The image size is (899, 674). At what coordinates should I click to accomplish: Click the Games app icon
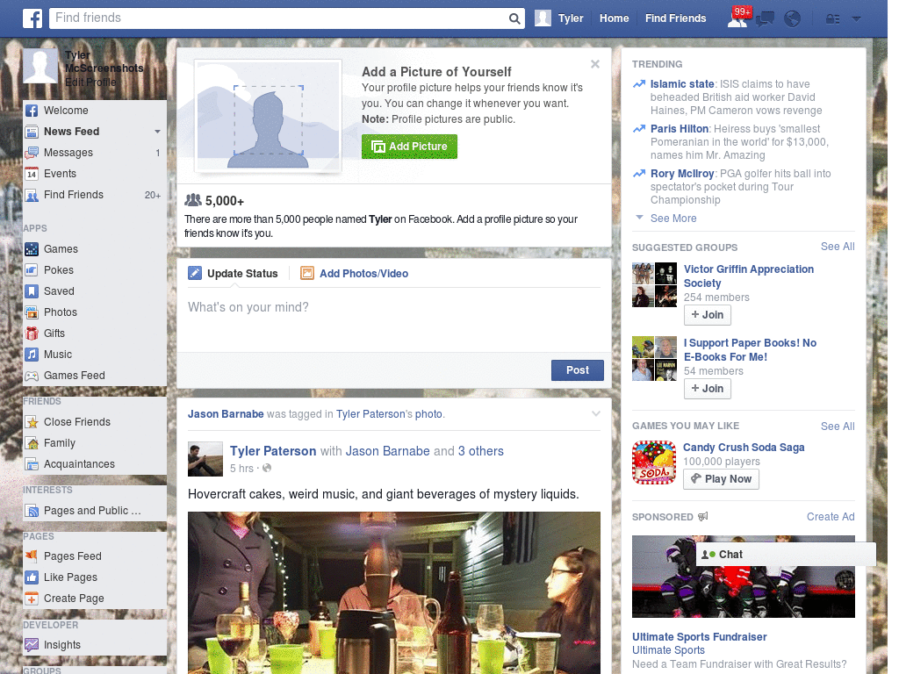[x=32, y=249]
